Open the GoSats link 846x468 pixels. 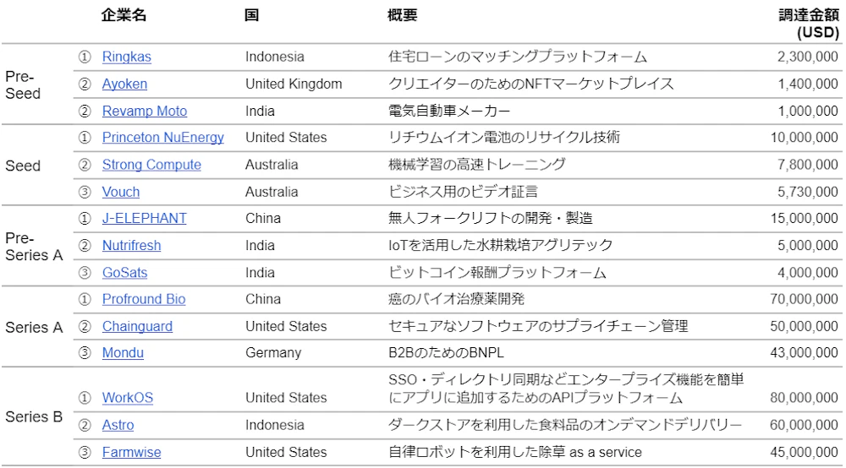126,273
